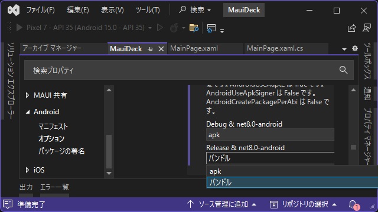Screen dimensions: 378x212
Task: Open Hot Reload options dropdown arrow
Action: tap(184, 28)
